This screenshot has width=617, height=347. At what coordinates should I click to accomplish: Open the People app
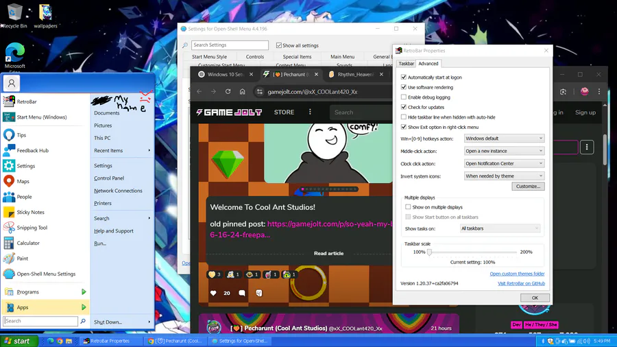point(45,197)
